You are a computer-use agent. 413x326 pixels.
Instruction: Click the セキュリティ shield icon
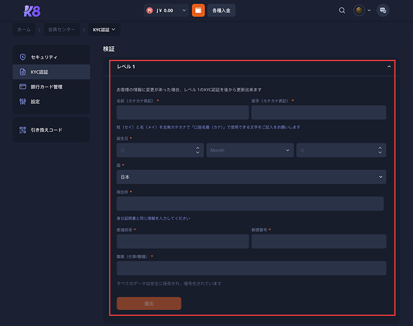pos(23,57)
